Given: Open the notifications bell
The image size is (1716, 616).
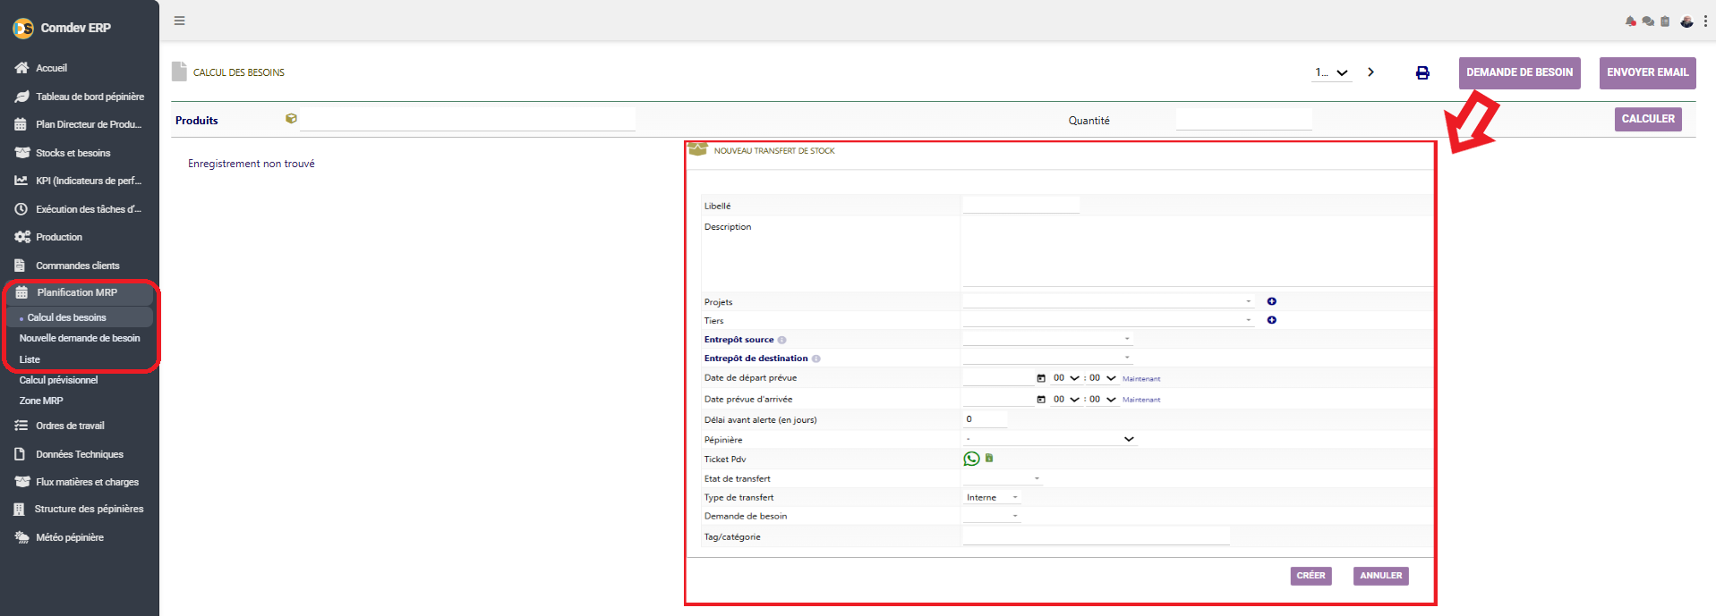Looking at the screenshot, I should [1631, 21].
